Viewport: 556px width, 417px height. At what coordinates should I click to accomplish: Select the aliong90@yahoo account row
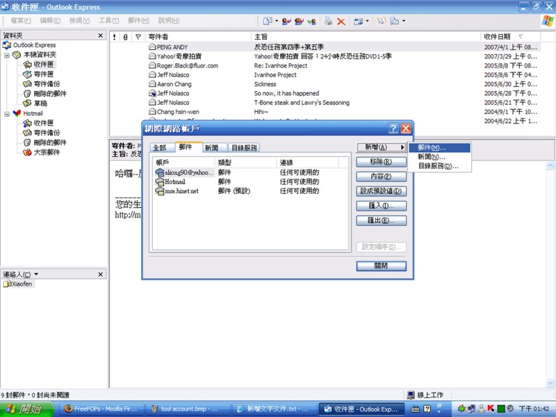click(x=250, y=172)
